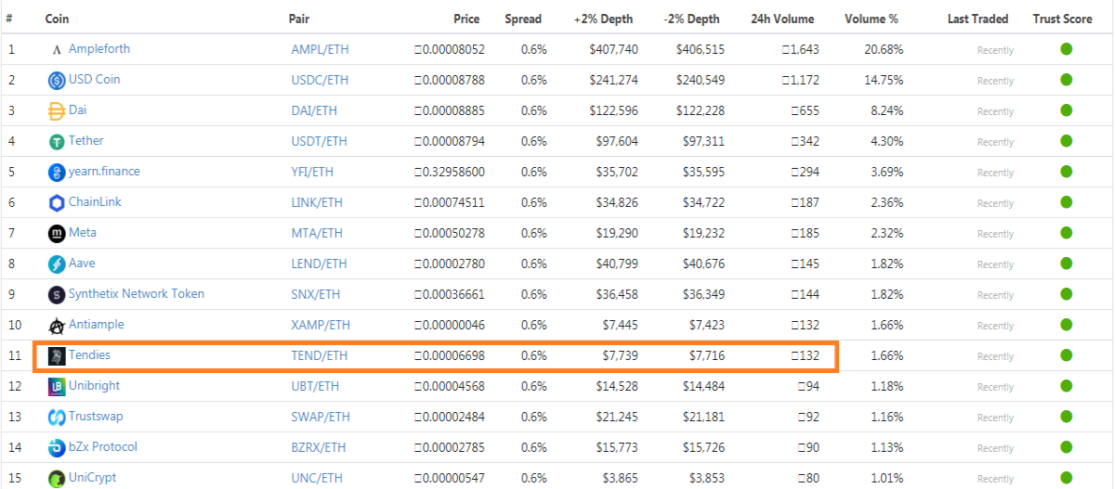Click the green trust score dot for Tendies
This screenshot has height=489, width=1115.
[x=1066, y=355]
